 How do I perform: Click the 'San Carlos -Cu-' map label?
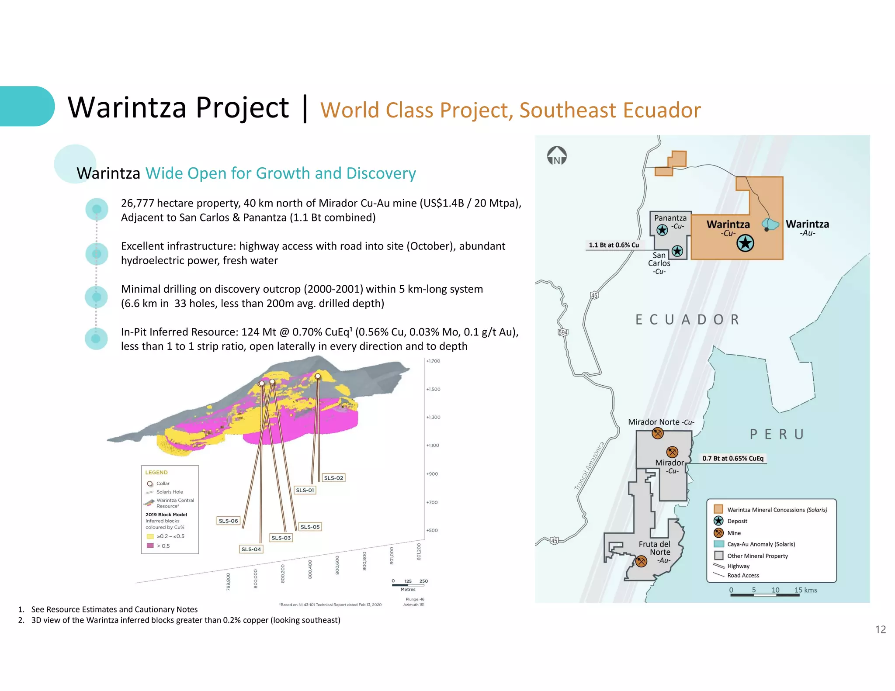pyautogui.click(x=659, y=263)
